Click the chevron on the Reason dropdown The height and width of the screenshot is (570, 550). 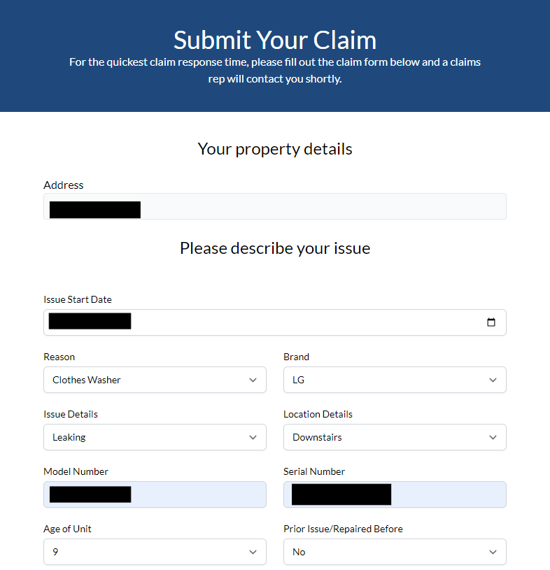[253, 380]
